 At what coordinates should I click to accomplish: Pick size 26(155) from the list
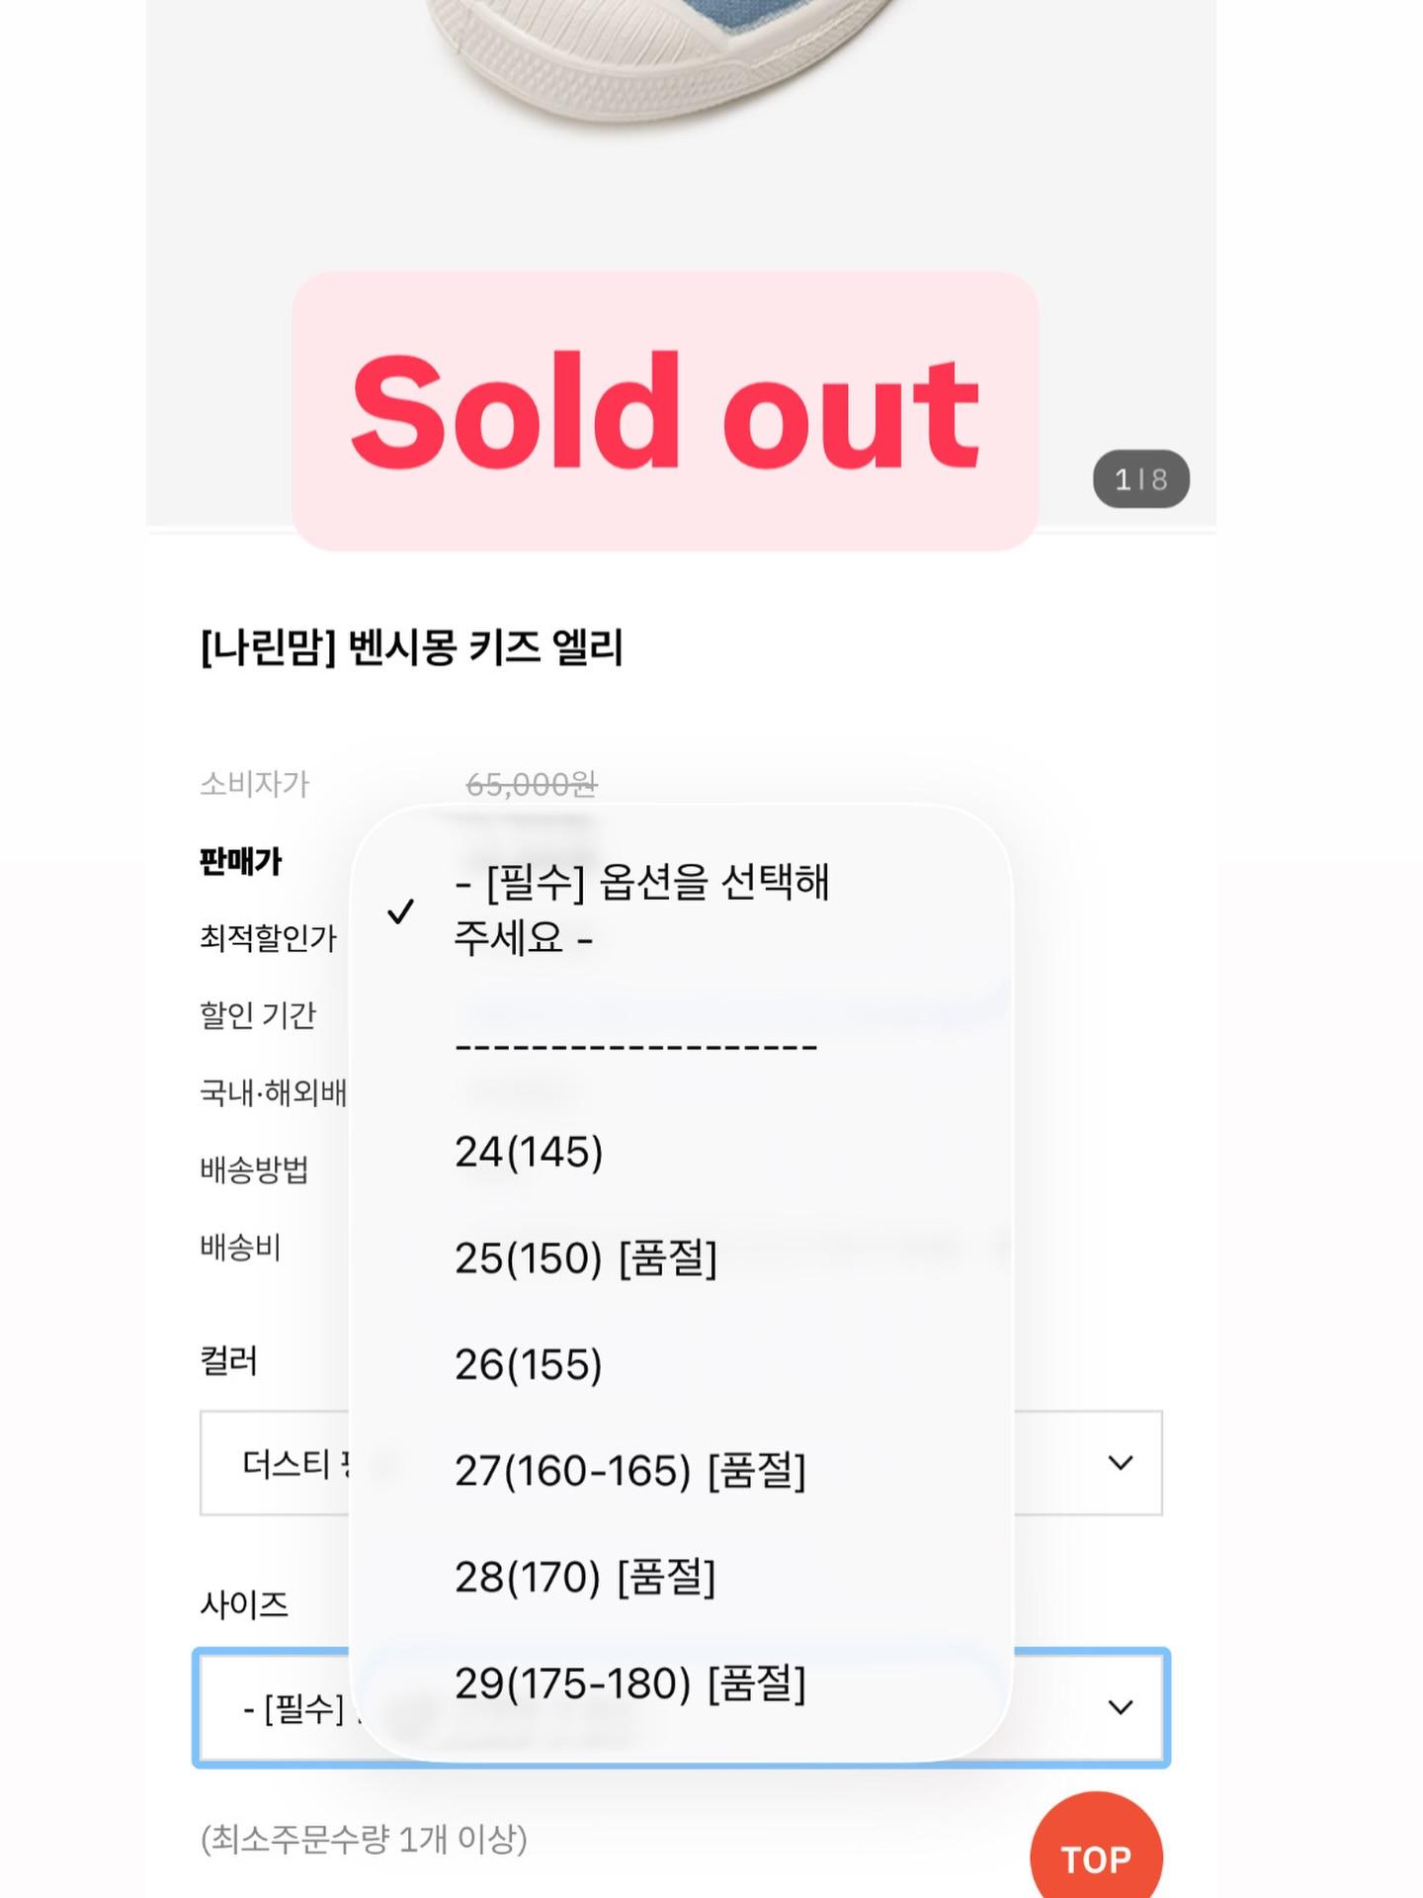click(x=529, y=1364)
